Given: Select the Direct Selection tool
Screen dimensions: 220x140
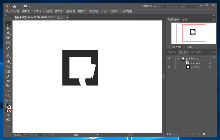Looking at the screenshot, I should 8,28.
